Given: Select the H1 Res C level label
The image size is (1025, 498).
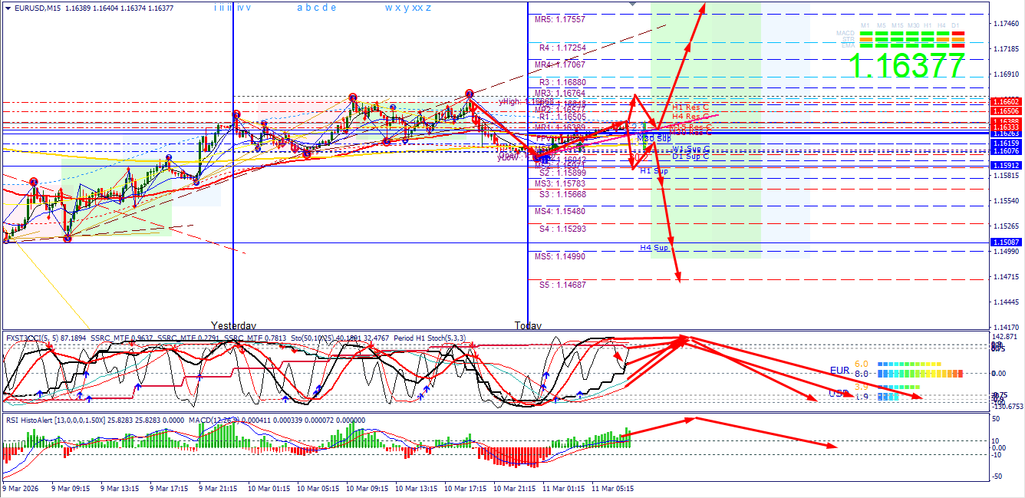Looking at the screenshot, I should coord(691,107).
